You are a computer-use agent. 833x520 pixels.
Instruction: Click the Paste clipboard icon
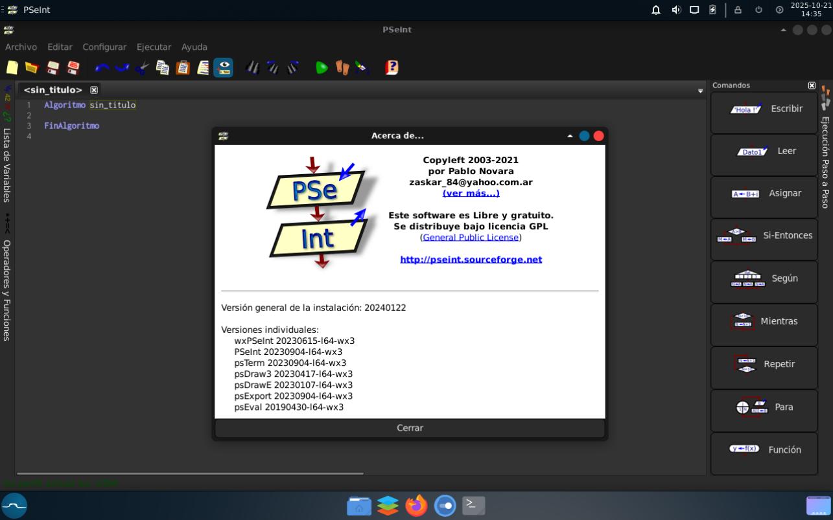183,67
